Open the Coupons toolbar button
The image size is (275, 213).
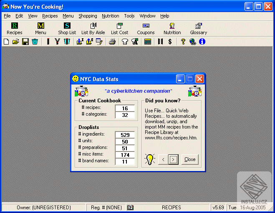tap(146, 29)
